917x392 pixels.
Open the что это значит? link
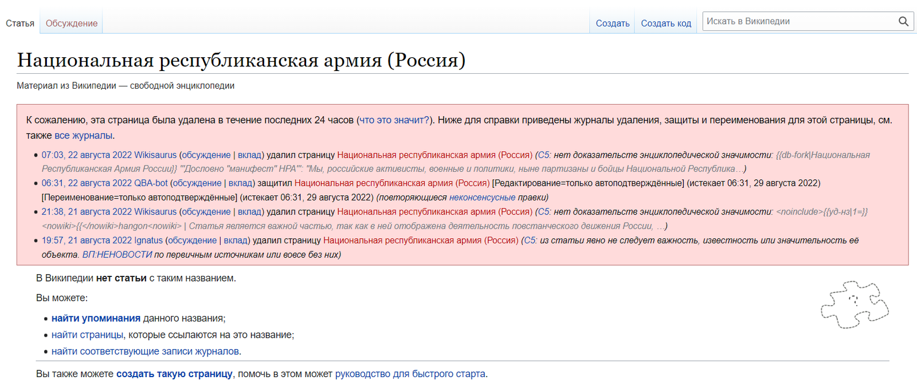coord(394,120)
